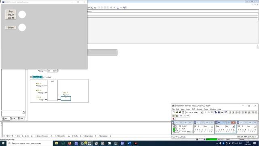Screen dimensions: 259x146
Task: Switch to the 6: Diagnostics tab
Action: tap(88, 136)
